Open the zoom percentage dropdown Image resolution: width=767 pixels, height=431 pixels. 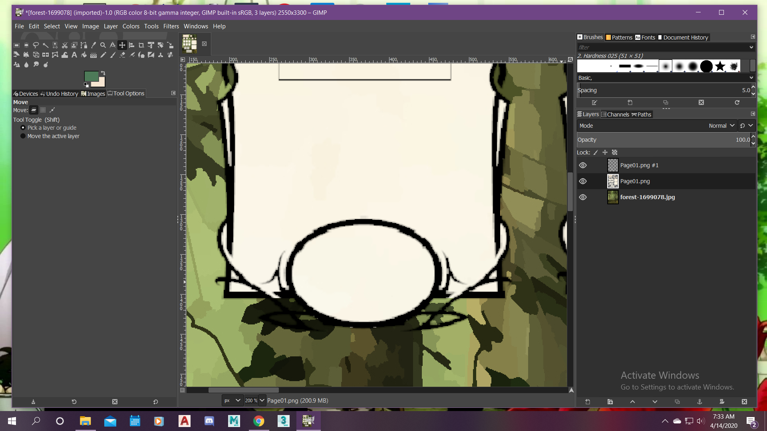coord(262,400)
